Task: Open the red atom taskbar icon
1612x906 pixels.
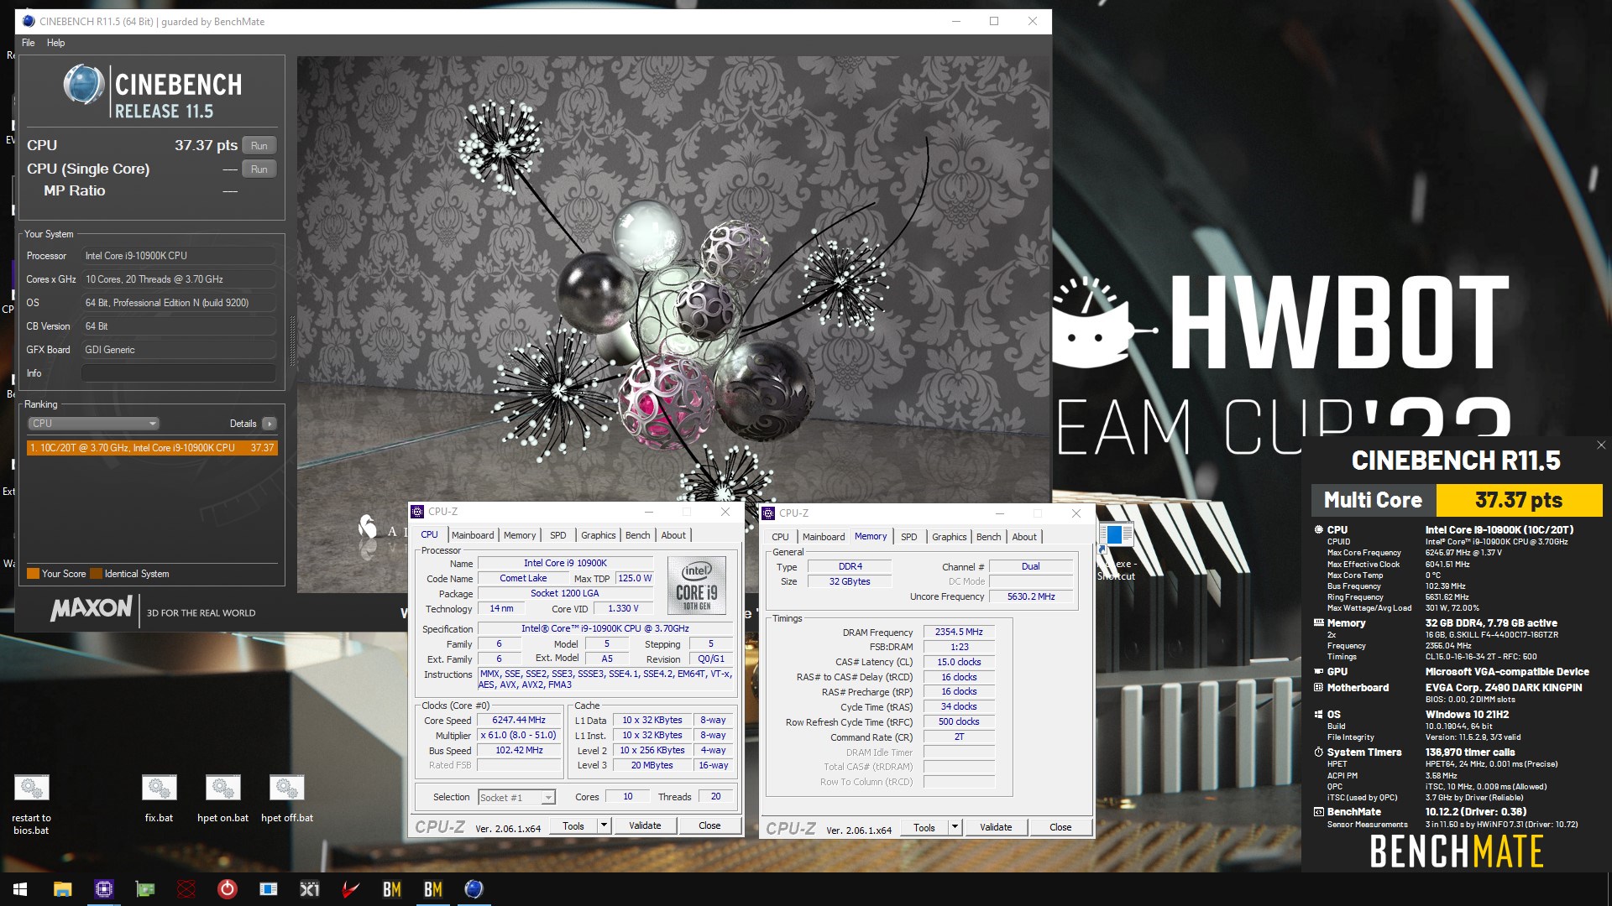Action: (186, 889)
